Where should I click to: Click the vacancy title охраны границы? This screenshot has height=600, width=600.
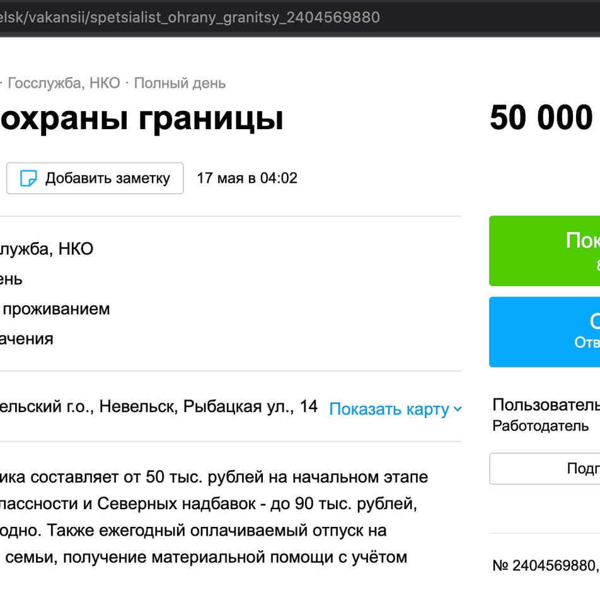(142, 119)
